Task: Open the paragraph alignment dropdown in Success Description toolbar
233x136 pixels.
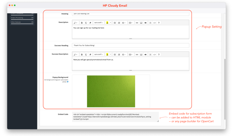Action: (123, 54)
